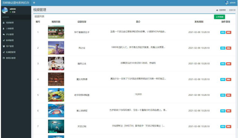Screen dimensions: 238x138
Task: Click red 删除 button for 哈尔的移动城堡
Action: 229,95
